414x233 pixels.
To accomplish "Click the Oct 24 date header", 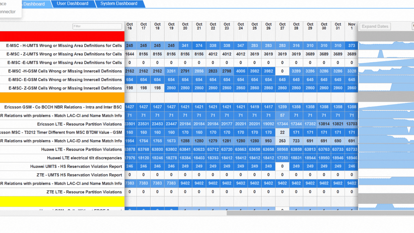I will (x=240, y=26).
